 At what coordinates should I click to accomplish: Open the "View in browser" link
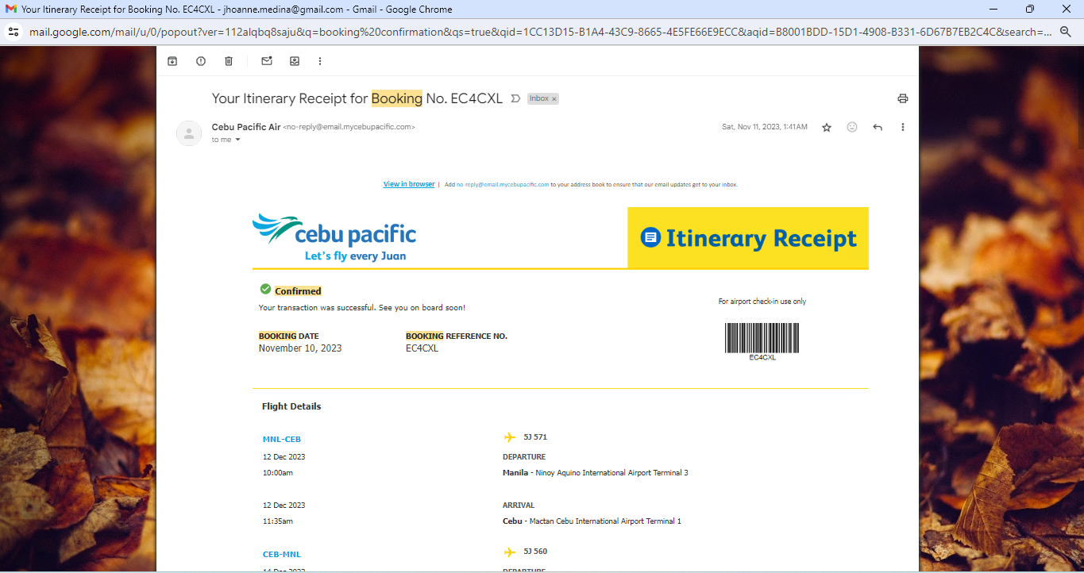409,184
